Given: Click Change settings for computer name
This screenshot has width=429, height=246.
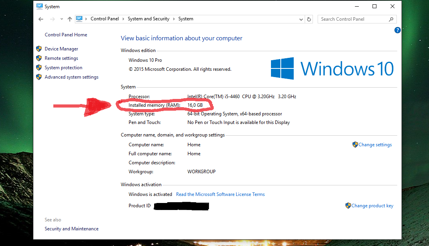Looking at the screenshot, I should coord(375,145).
